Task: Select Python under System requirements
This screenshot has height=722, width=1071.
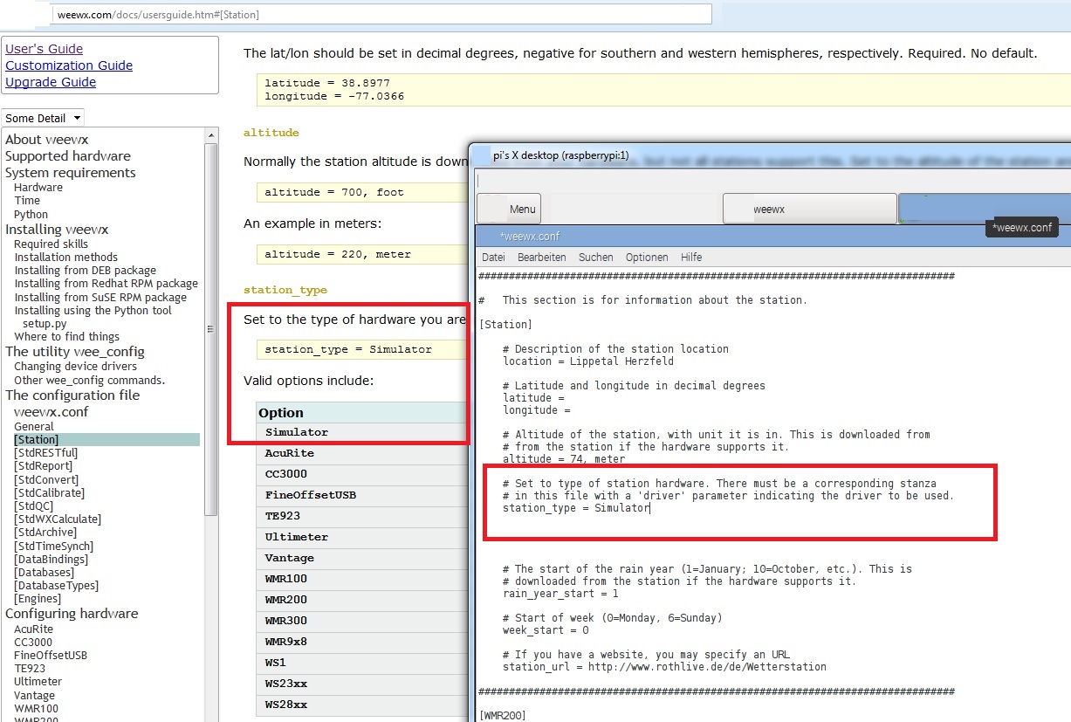Action: (31, 214)
